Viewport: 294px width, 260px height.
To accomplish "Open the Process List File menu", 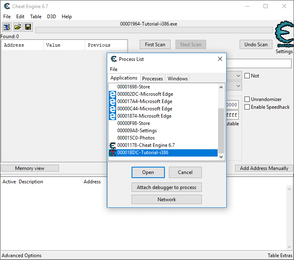I will [x=114, y=69].
